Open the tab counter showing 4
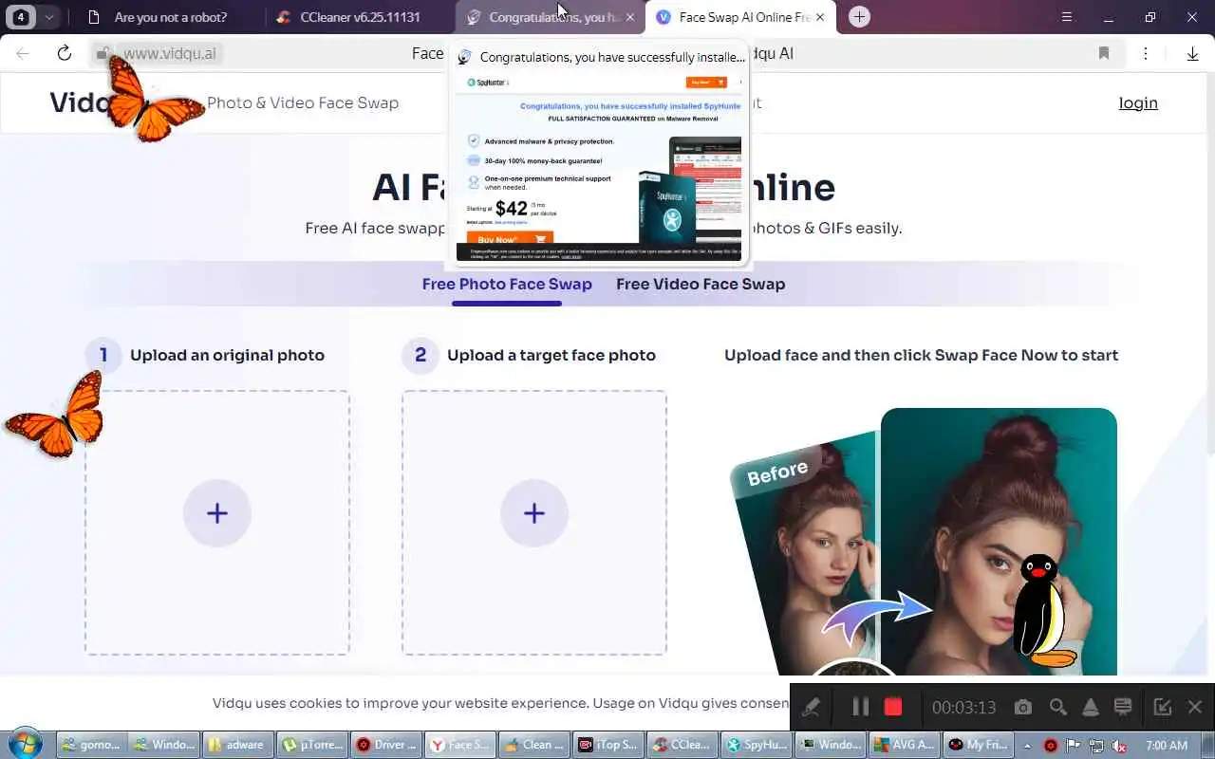 pos(20,17)
